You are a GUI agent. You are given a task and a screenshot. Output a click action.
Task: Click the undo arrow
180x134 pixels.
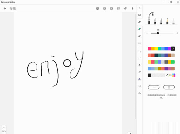(x=139, y=51)
